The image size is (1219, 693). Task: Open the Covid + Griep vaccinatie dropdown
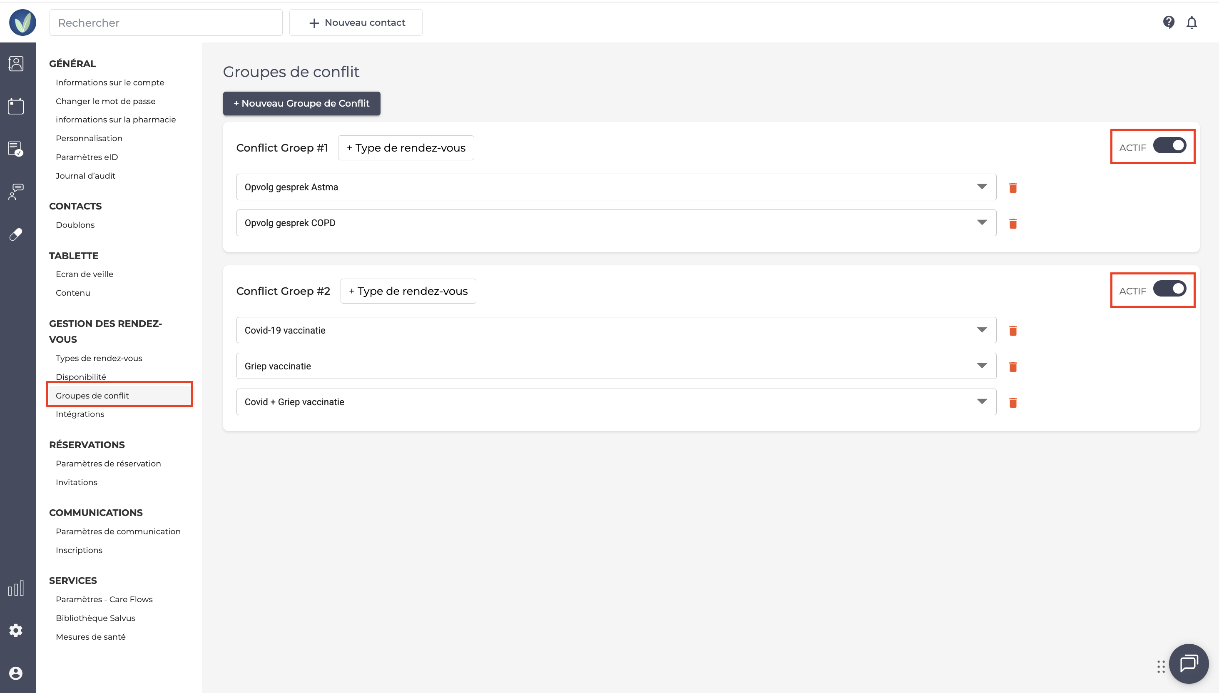click(x=982, y=402)
